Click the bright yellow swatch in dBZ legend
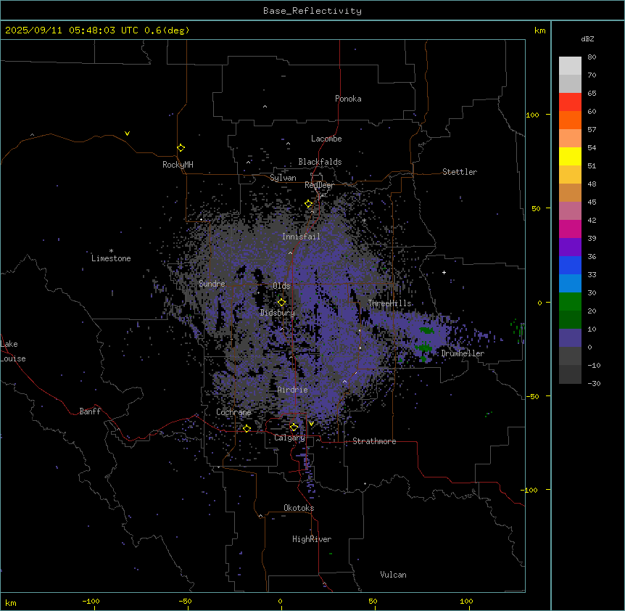The image size is (625, 611). (570, 156)
